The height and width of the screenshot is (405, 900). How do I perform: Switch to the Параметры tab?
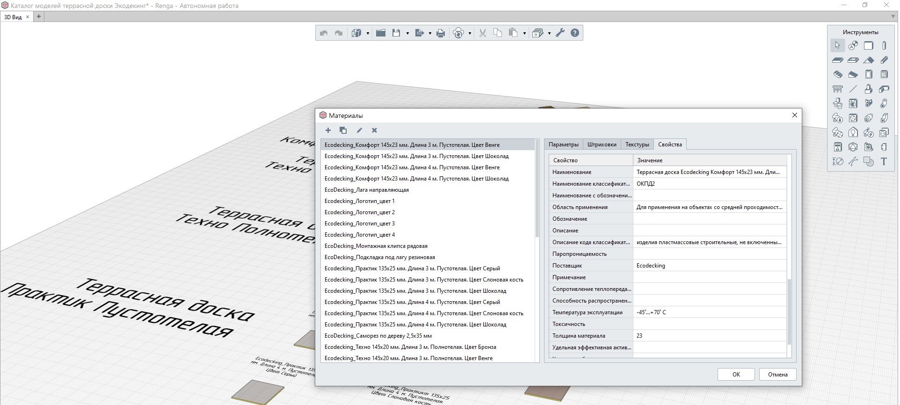click(x=563, y=145)
